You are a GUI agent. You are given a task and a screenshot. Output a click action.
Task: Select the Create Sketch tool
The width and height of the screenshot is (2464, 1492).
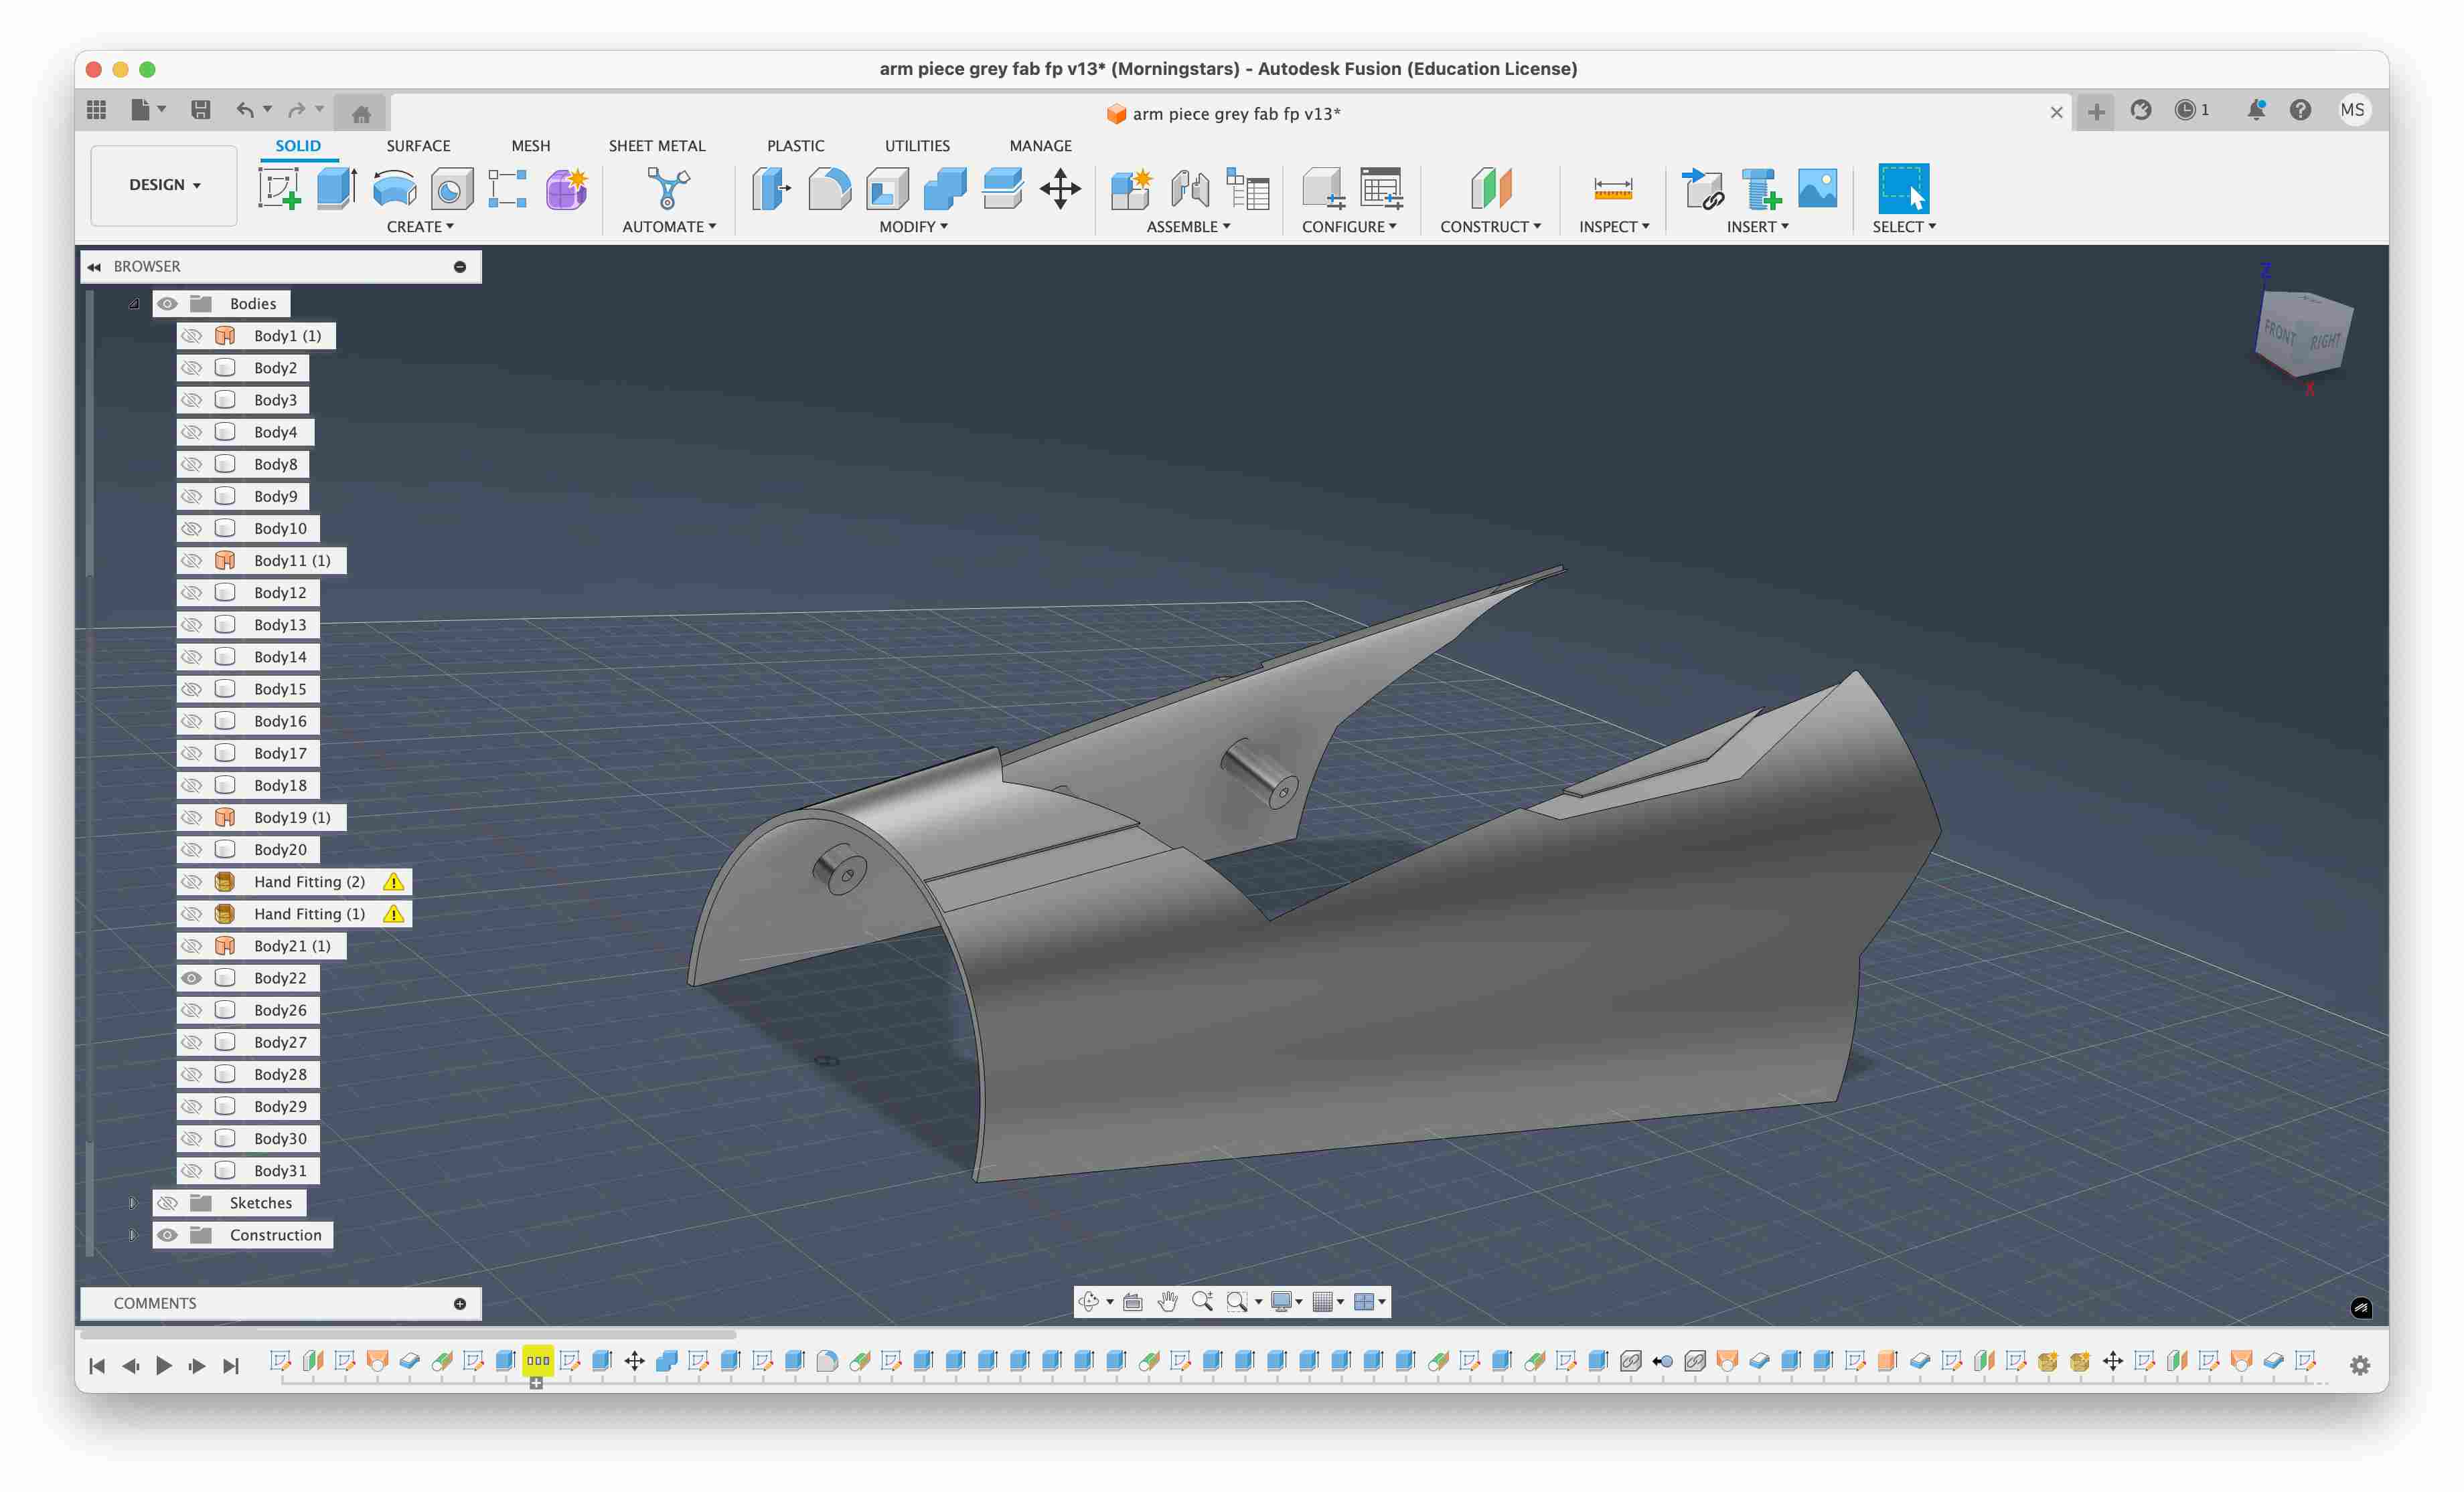coord(279,188)
